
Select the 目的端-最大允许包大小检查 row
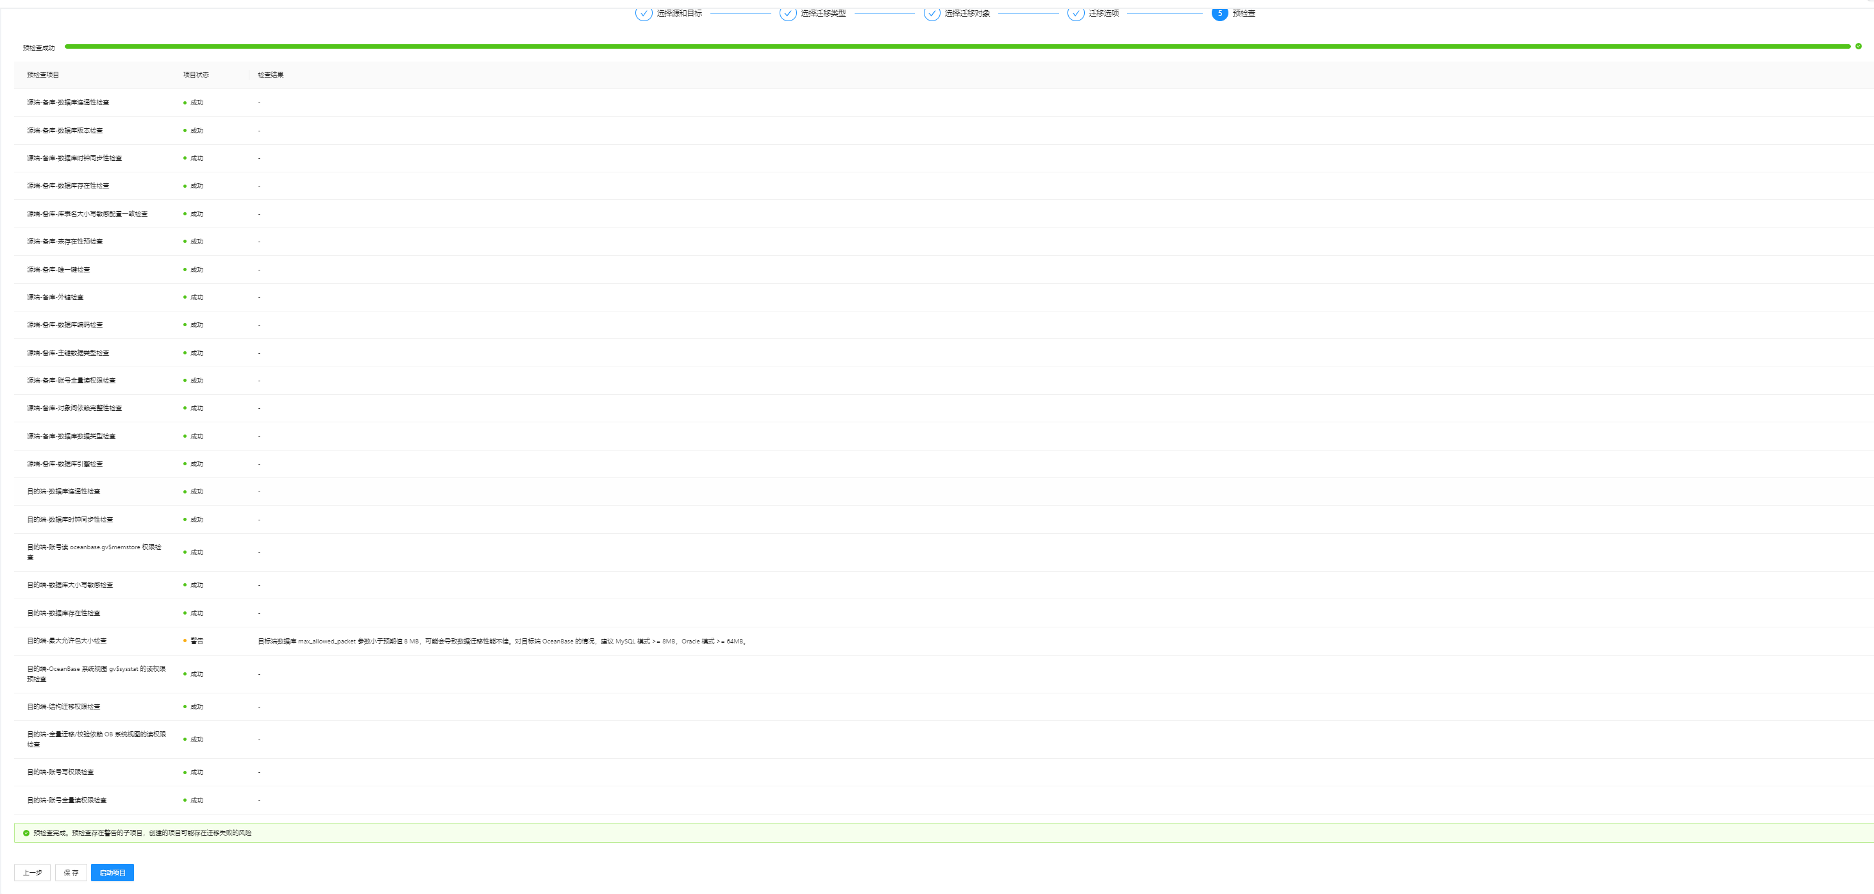tap(67, 641)
